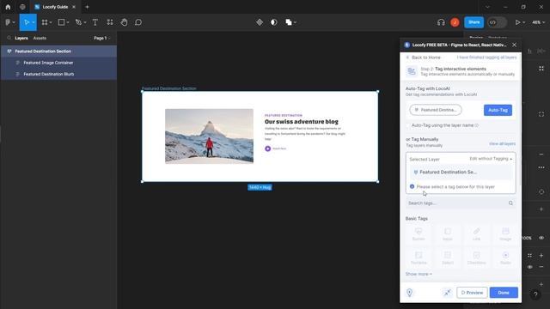This screenshot has width=550, height=309.
Task: Open the Page 1 dropdown
Action: pyautogui.click(x=101, y=38)
